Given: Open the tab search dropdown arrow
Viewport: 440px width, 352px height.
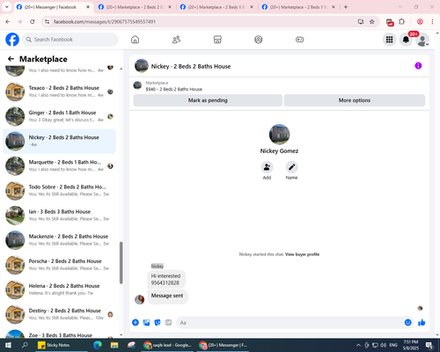Looking at the screenshot, I should 7,7.
